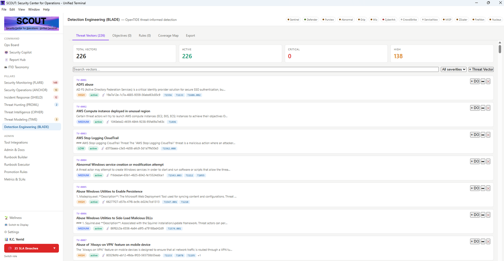Open the Wellness sprout icon item
Viewport: 504px width, 261px height.
[x=6, y=218]
